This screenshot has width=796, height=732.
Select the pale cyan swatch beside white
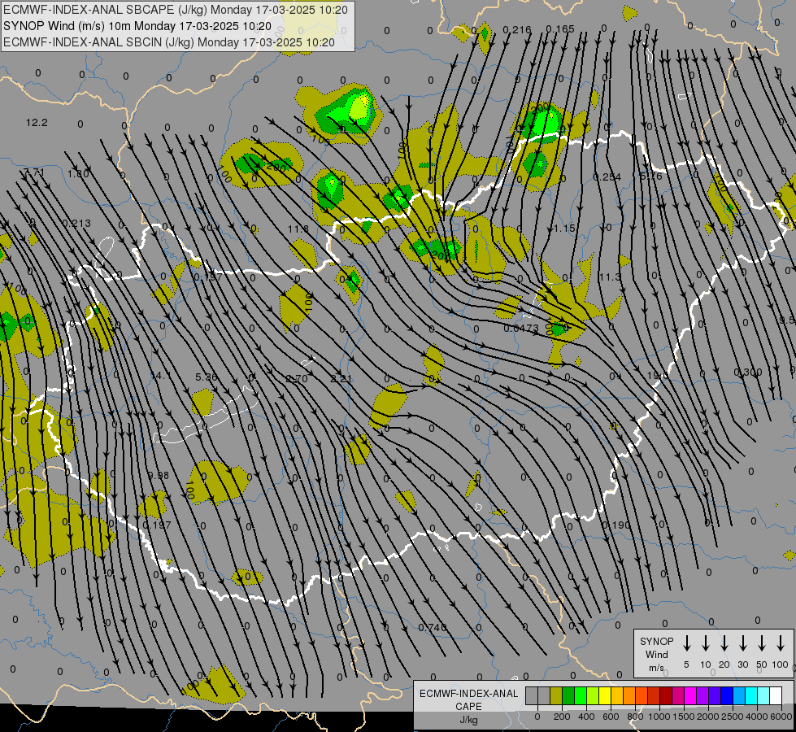(x=763, y=696)
